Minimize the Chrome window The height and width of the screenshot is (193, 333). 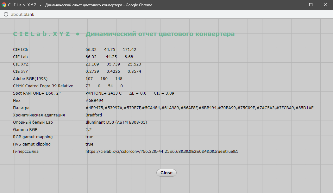tap(296, 5)
